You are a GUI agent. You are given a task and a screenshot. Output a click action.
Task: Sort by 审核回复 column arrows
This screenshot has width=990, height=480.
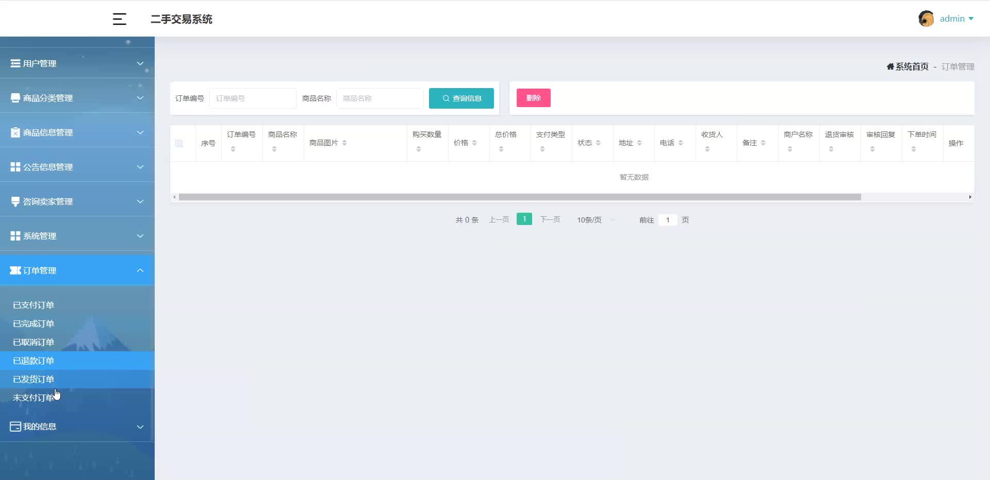click(x=872, y=149)
